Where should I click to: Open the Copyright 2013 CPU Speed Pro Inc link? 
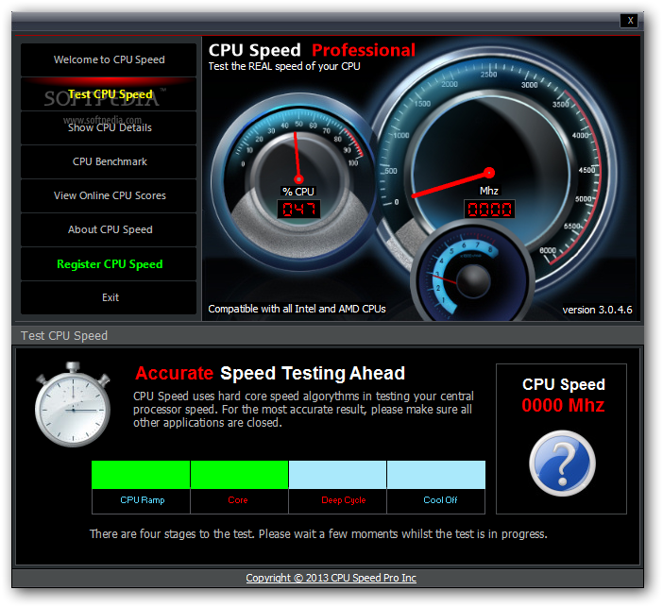coord(331,578)
